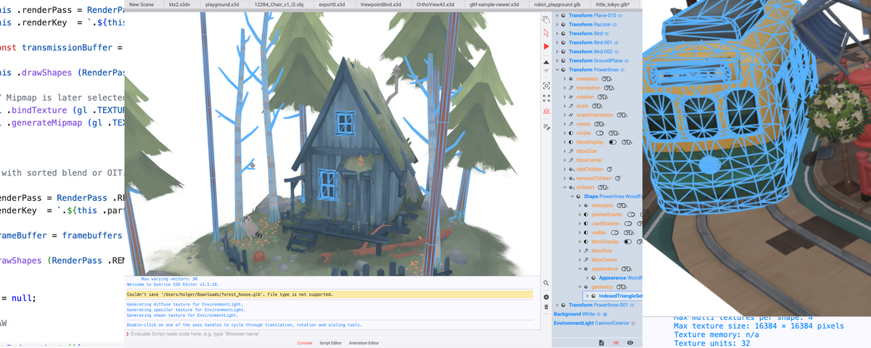The width and height of the screenshot is (871, 348).
Task: Select the hand pan tool
Action: [x=546, y=20]
